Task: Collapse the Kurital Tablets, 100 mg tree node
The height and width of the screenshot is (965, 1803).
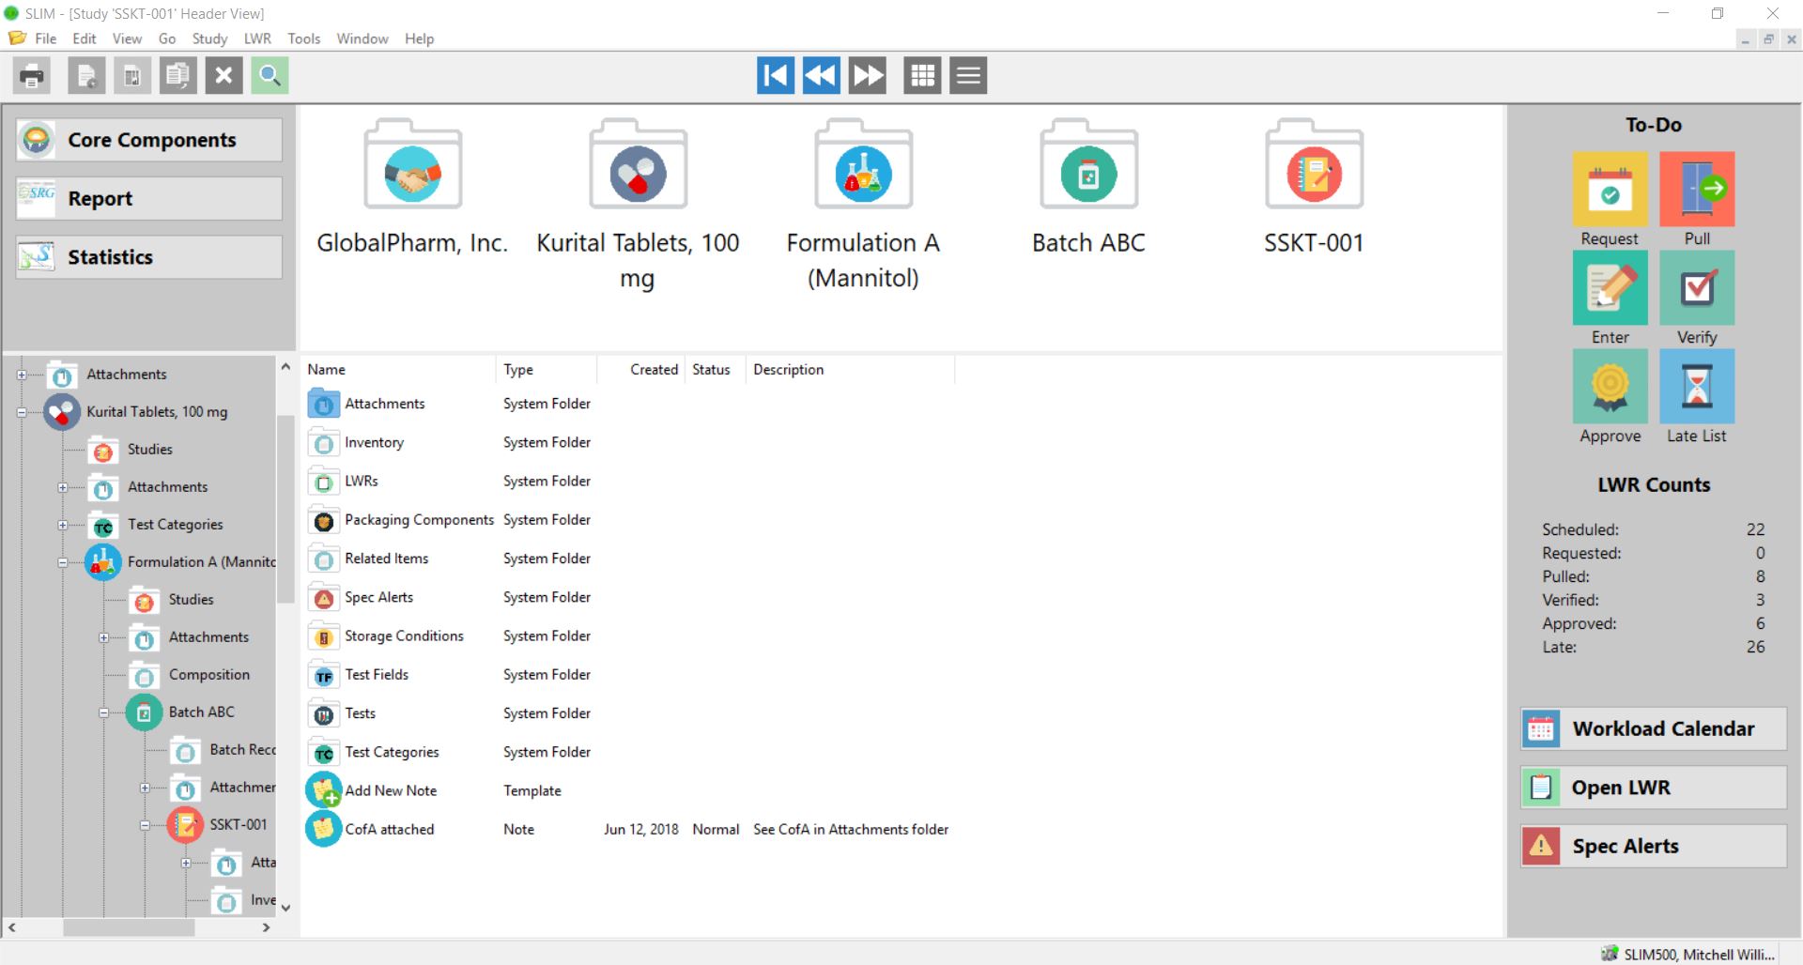Action: [22, 412]
